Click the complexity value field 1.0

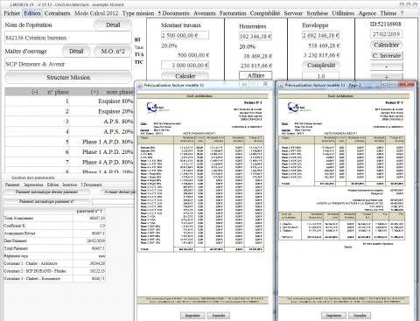coord(321,76)
